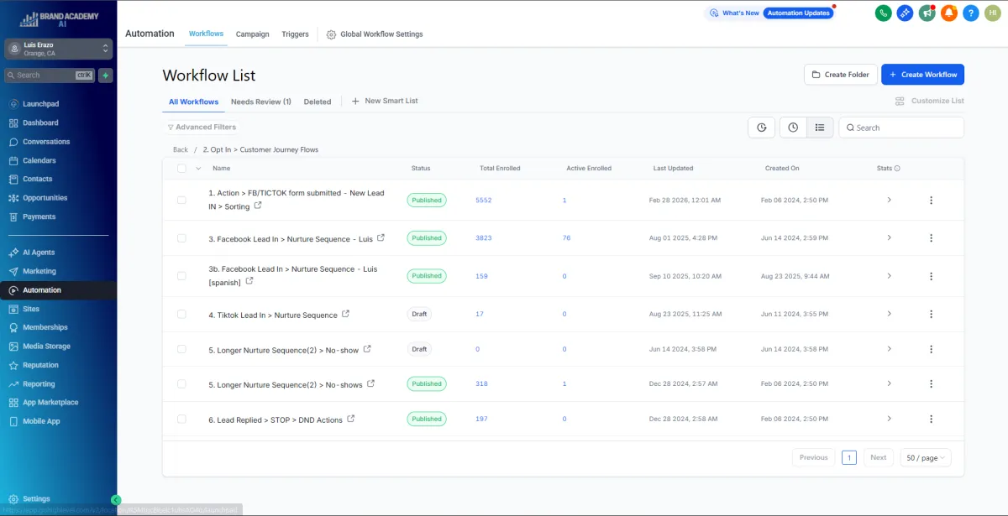Tick checkbox for Tiktok Lead In workflow
1008x516 pixels.
pyautogui.click(x=181, y=314)
